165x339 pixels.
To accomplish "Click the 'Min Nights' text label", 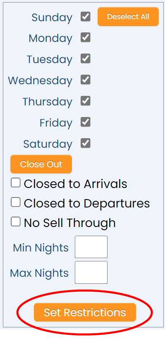I will (41, 248).
